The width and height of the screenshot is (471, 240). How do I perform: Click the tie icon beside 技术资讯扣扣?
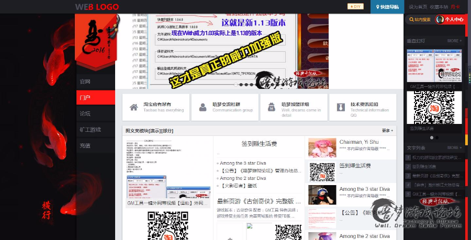pyautogui.click(x=341, y=107)
